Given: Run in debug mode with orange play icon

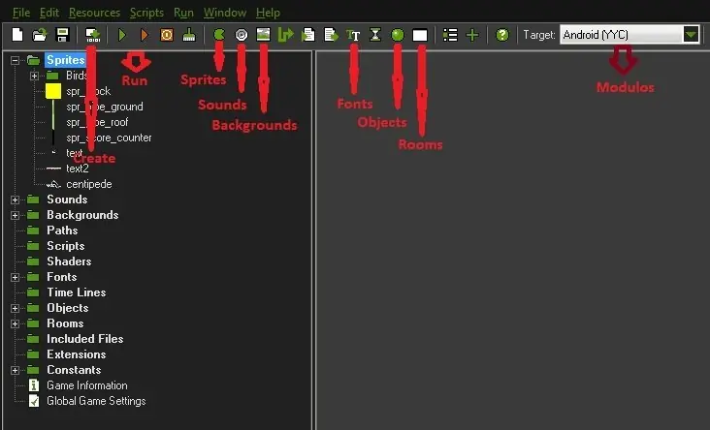Looking at the screenshot, I should pos(145,35).
